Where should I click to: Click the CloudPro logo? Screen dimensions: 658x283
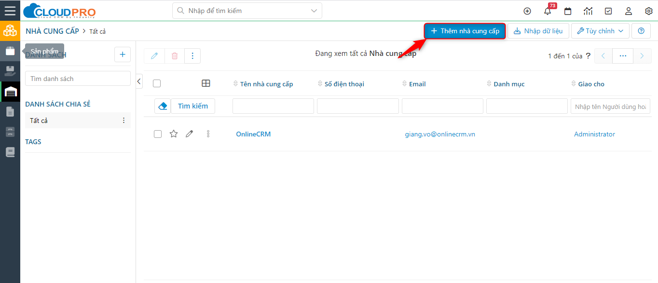click(x=59, y=11)
